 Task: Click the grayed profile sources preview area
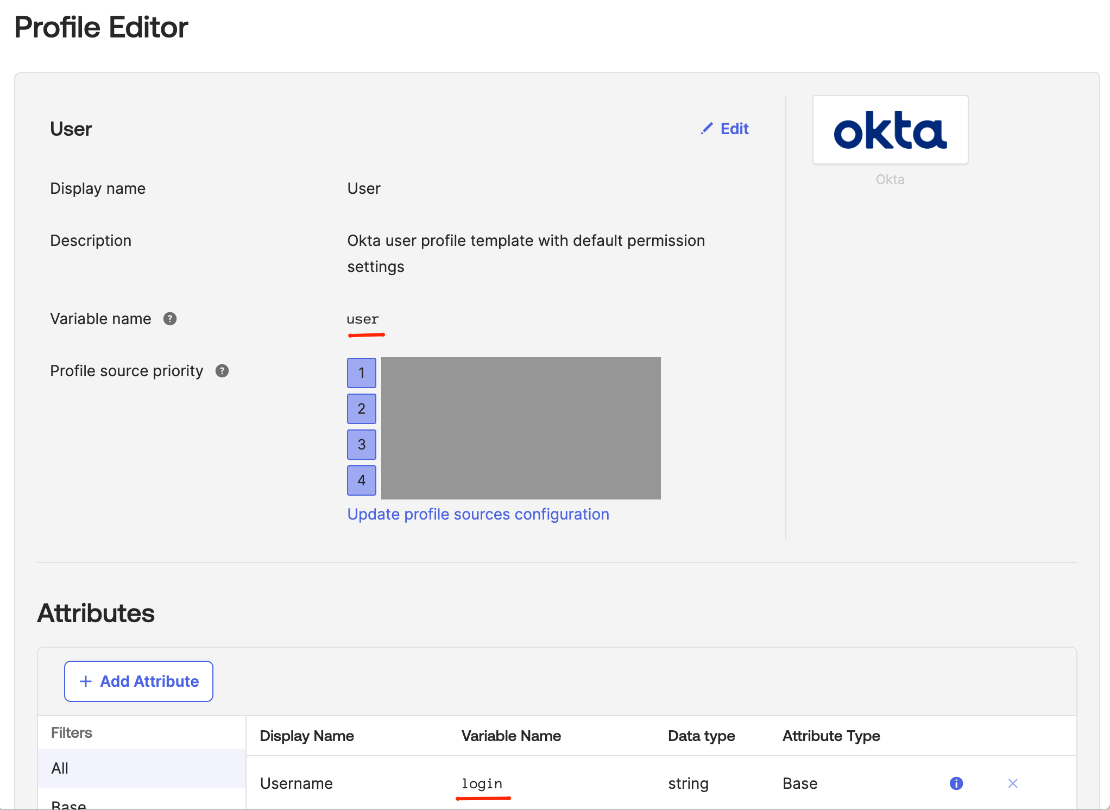(x=521, y=428)
